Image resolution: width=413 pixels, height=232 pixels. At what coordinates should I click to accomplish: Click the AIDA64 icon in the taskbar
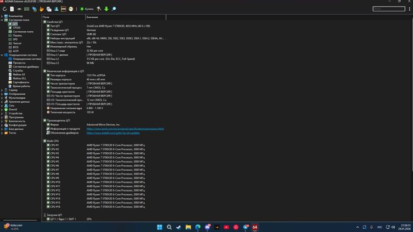tap(255, 227)
